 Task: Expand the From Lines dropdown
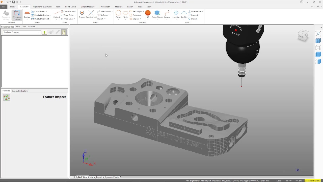point(68,19)
